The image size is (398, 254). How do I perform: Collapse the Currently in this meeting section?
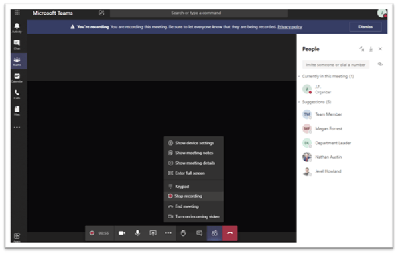300,76
